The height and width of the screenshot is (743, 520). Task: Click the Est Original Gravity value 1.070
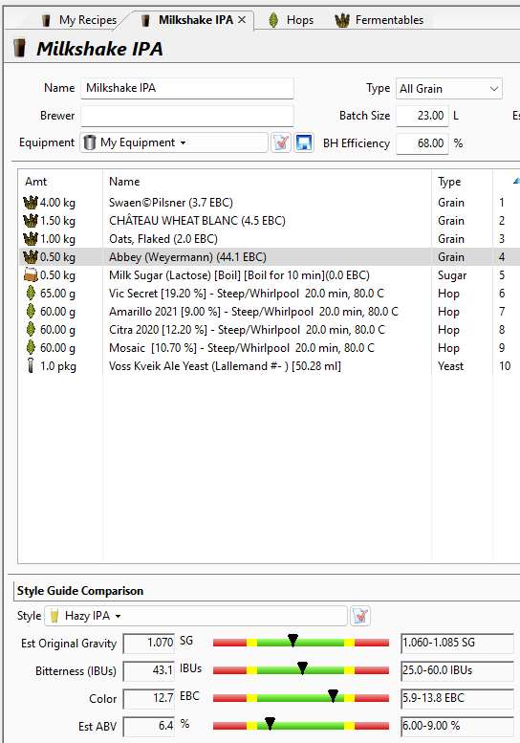[149, 643]
